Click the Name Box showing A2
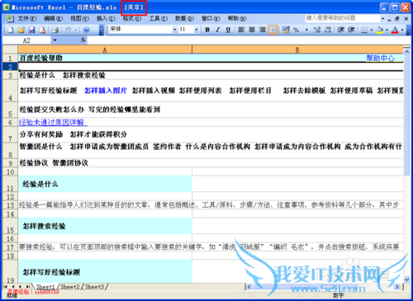Image resolution: width=413 pixels, height=301 pixels. point(26,40)
